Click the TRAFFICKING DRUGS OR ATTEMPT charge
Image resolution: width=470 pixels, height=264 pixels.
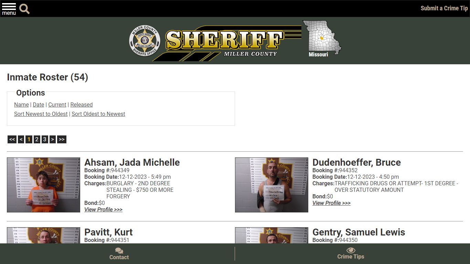click(x=396, y=186)
